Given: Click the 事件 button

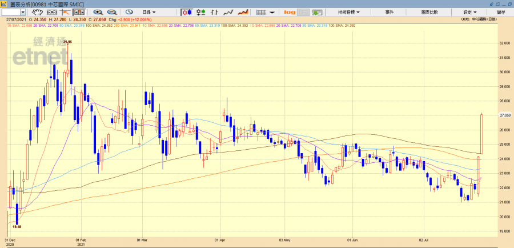Looking at the screenshot, I should coord(389,12).
